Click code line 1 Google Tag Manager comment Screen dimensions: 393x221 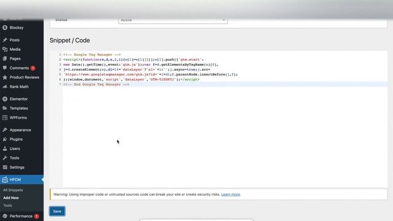coord(91,55)
